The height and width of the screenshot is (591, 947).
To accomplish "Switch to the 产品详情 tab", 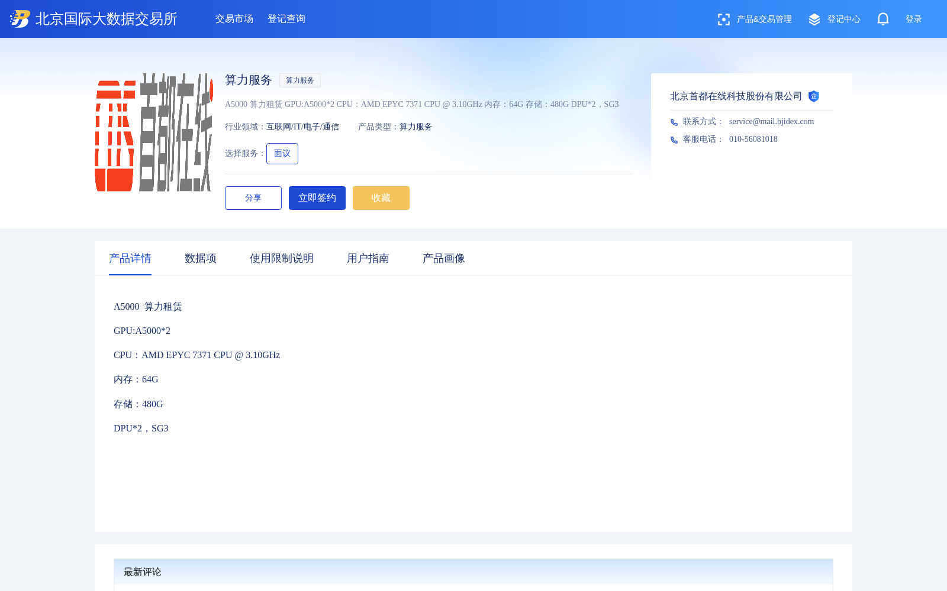I will point(130,258).
